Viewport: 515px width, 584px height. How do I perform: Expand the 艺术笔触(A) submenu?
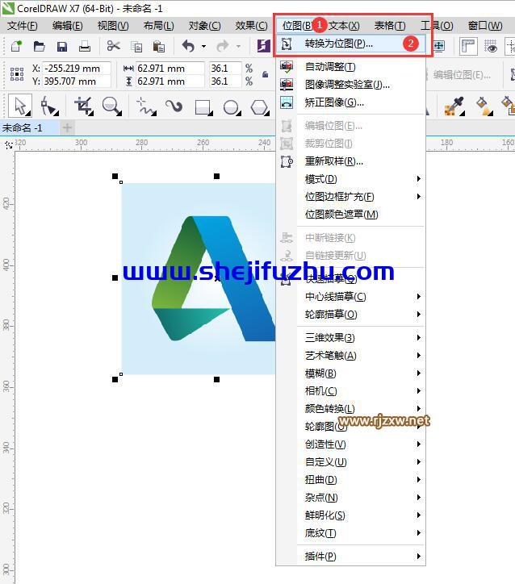tap(418, 355)
